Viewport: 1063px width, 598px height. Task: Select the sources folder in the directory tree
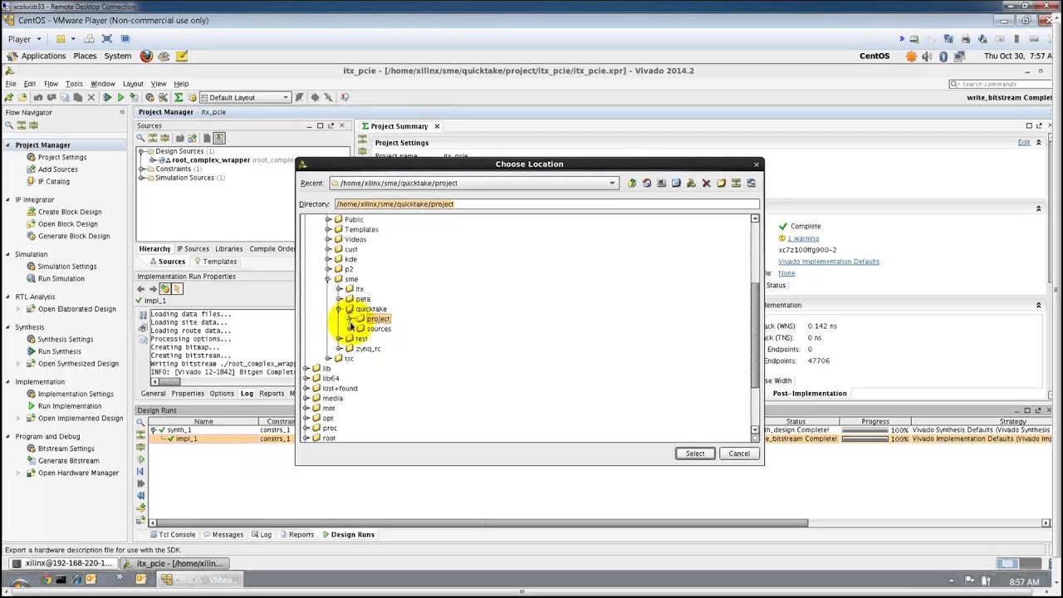(379, 329)
